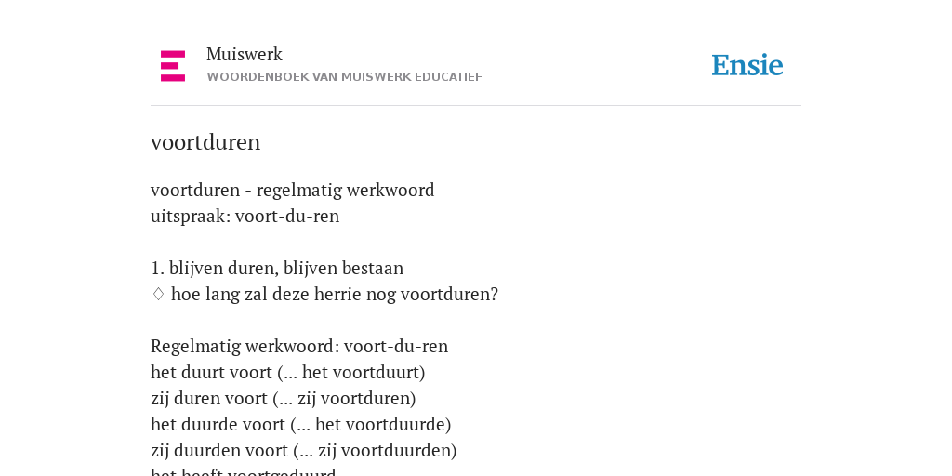Click the conjugation 'het duurde voort'
This screenshot has height=476, width=952.
point(218,424)
